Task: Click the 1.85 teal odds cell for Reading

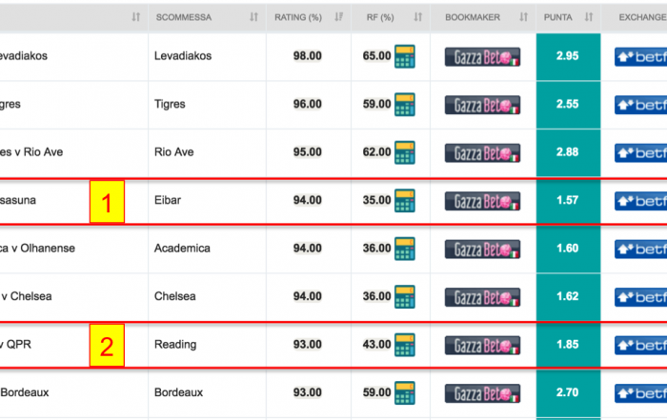Action: [568, 345]
